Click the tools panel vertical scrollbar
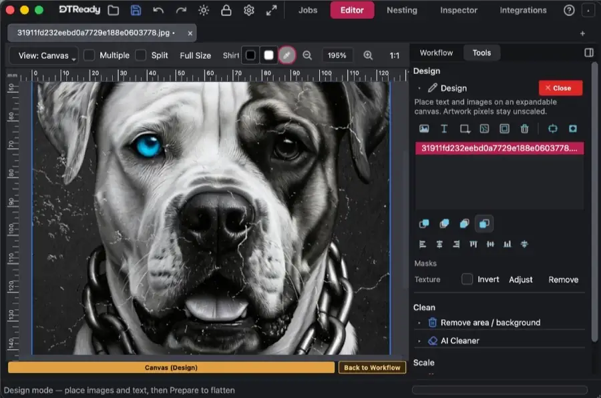 click(x=594, y=202)
